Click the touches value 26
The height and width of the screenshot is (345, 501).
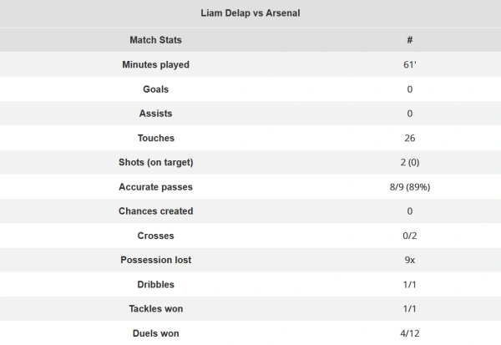(x=409, y=138)
